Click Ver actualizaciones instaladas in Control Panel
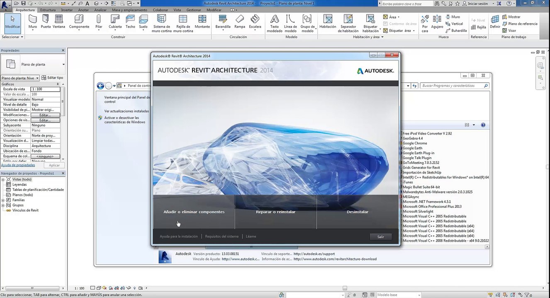 point(127,111)
